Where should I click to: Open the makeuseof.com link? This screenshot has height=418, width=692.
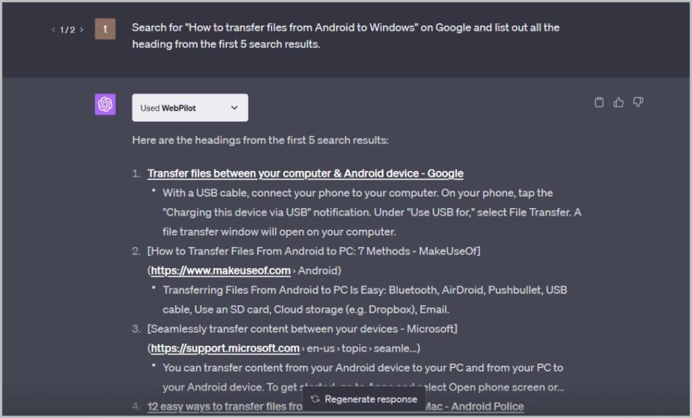(221, 270)
